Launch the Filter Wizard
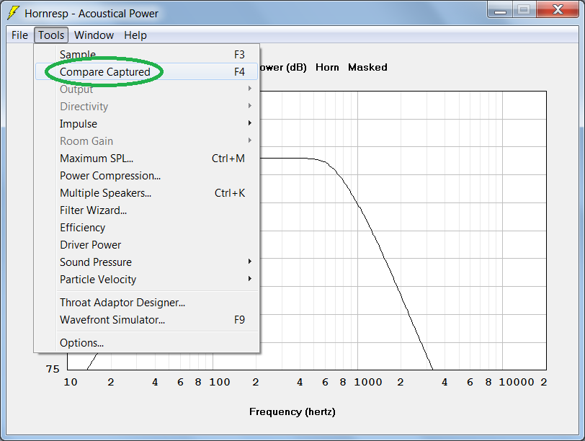Screen dimensions: 585x441 [x=147, y=210]
